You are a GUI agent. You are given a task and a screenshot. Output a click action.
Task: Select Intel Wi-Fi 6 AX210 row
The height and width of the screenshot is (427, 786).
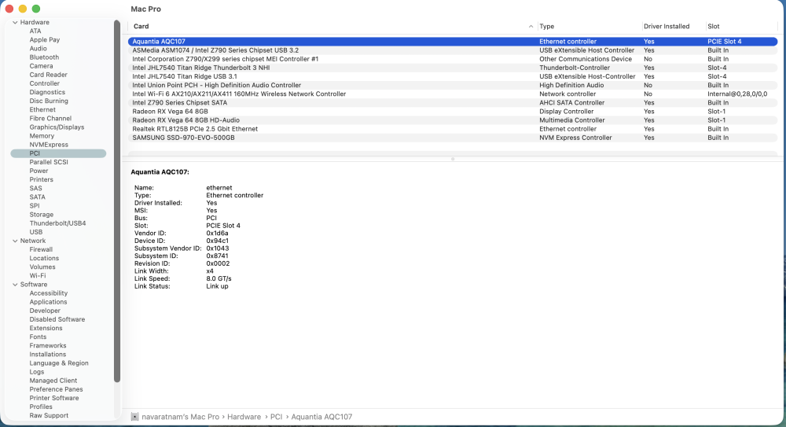[453, 94]
